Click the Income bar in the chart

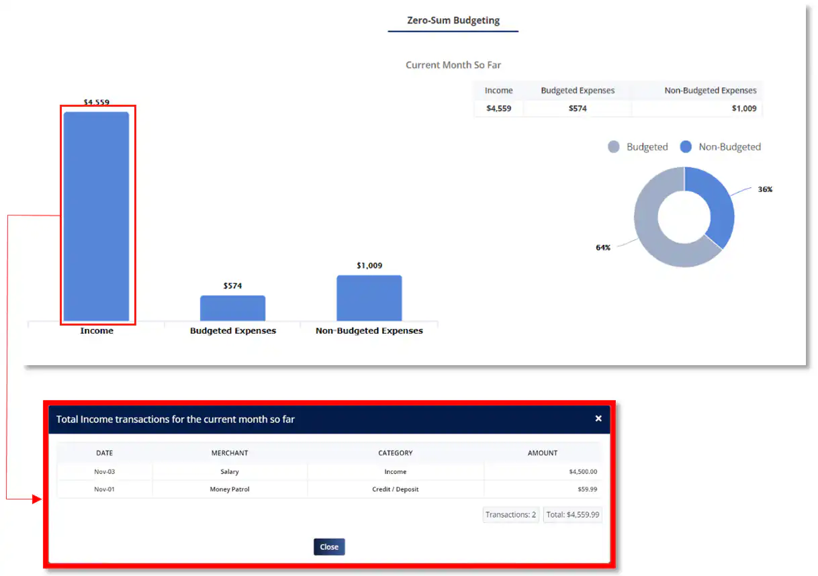tap(97, 216)
